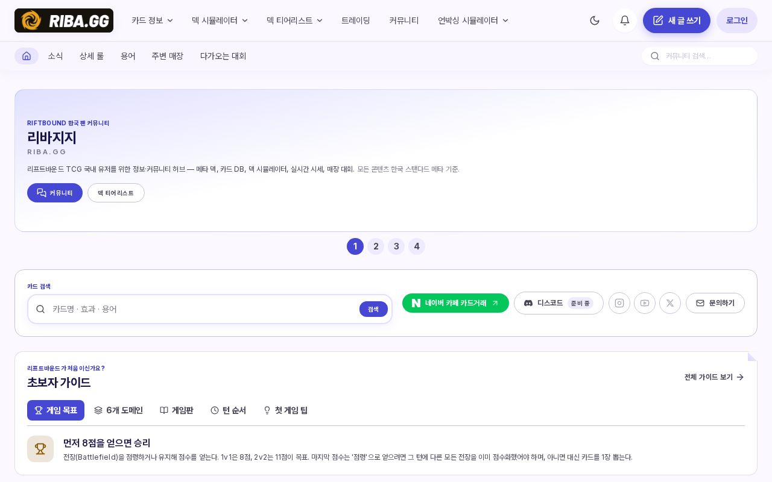Select the 첫 게임 팁 tab
The height and width of the screenshot is (482, 772).
285,410
